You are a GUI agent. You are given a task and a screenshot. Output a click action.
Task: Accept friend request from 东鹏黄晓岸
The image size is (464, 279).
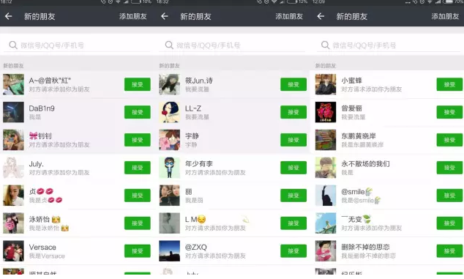[x=449, y=140]
